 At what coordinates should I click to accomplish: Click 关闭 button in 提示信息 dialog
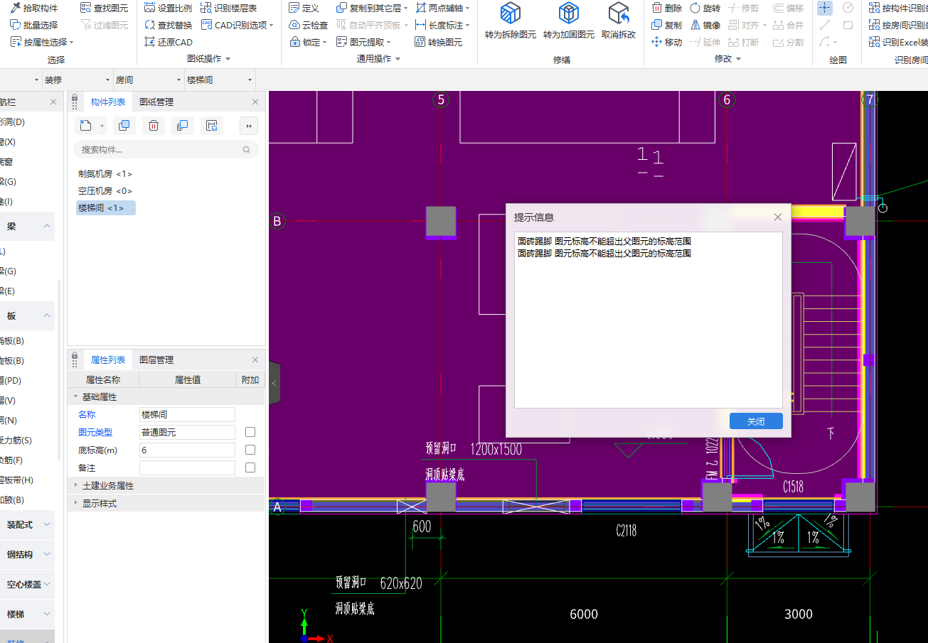click(756, 421)
